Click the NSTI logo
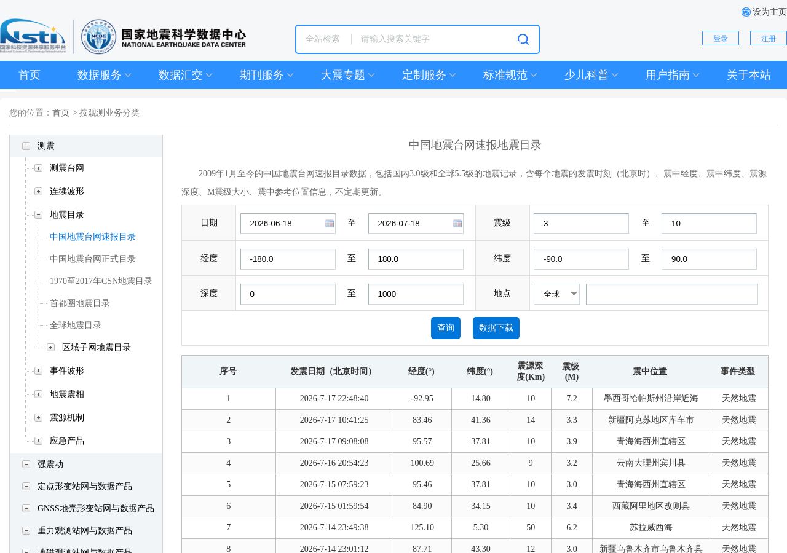787x553 pixels. point(33,36)
